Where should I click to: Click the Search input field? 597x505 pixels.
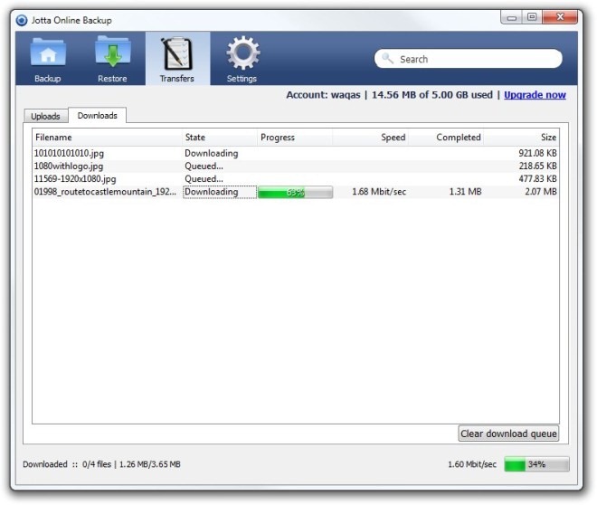point(469,59)
